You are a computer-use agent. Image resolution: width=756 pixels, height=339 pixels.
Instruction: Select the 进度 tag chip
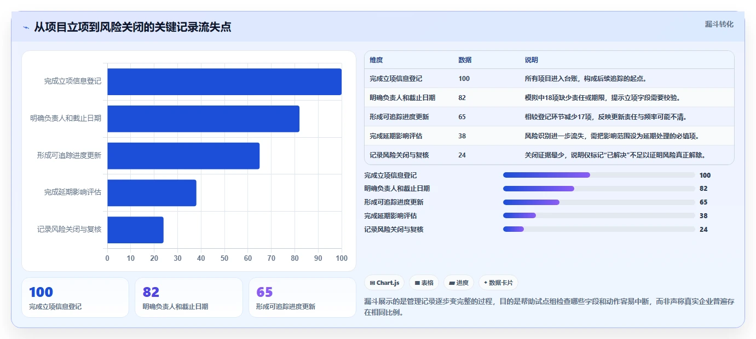tap(458, 283)
